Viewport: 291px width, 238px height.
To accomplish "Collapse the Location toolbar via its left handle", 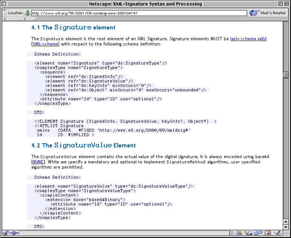I will click(x=4, y=13).
